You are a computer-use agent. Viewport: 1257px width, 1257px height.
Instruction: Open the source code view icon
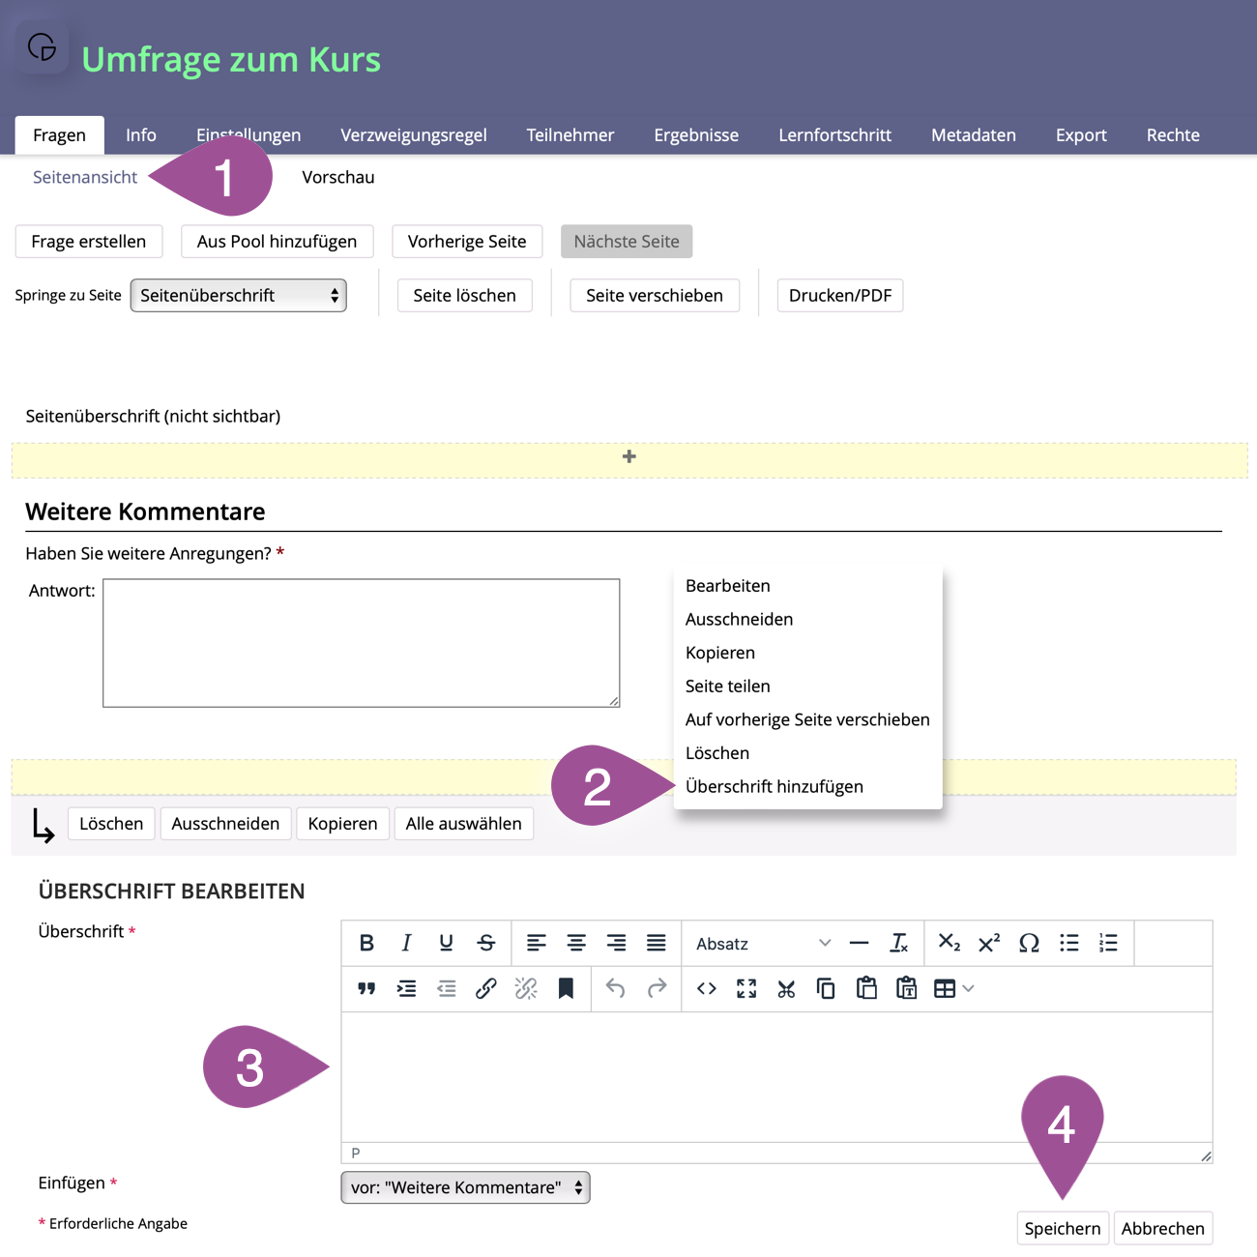coord(707,988)
